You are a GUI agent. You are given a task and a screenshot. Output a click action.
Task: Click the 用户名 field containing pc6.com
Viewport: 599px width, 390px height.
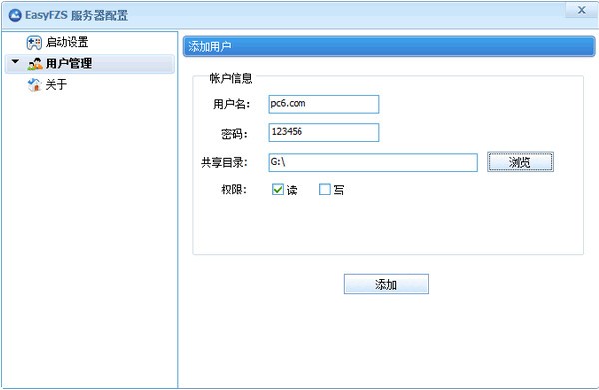pos(323,104)
